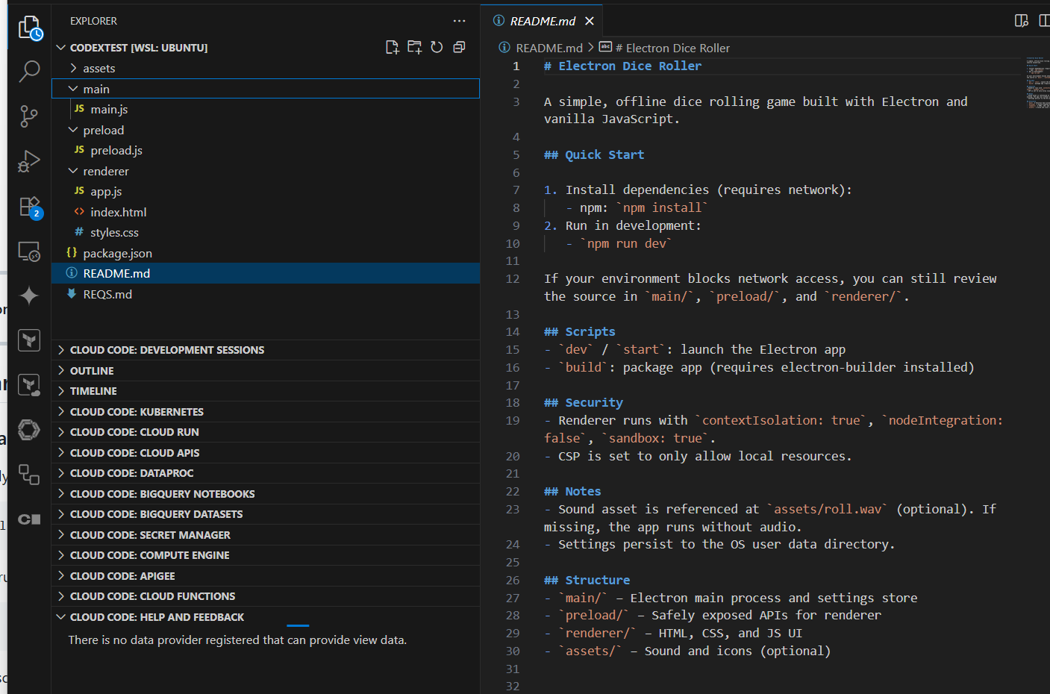Image resolution: width=1050 pixels, height=694 pixels.
Task: Open Explorer views and more actions menu
Action: pyautogui.click(x=459, y=21)
